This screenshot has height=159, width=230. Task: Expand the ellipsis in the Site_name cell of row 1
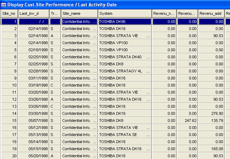pos(95,22)
